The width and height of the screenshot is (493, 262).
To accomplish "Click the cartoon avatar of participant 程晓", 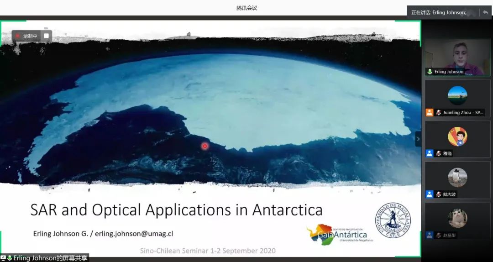I will [x=457, y=136].
